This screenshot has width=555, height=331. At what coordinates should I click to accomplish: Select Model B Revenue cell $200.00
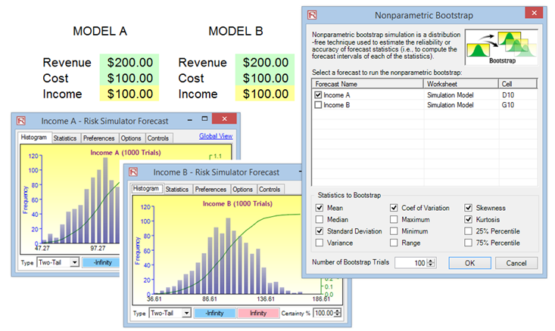tap(265, 62)
